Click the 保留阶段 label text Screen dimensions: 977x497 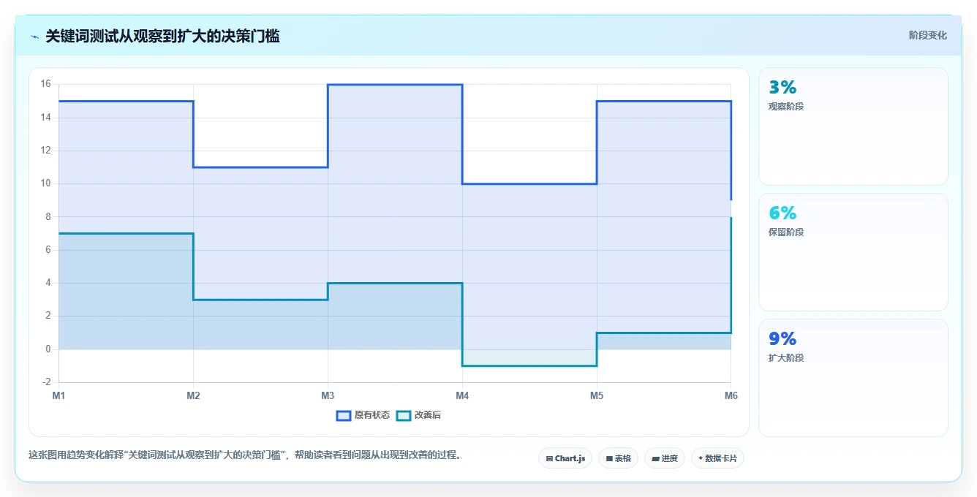click(x=786, y=232)
